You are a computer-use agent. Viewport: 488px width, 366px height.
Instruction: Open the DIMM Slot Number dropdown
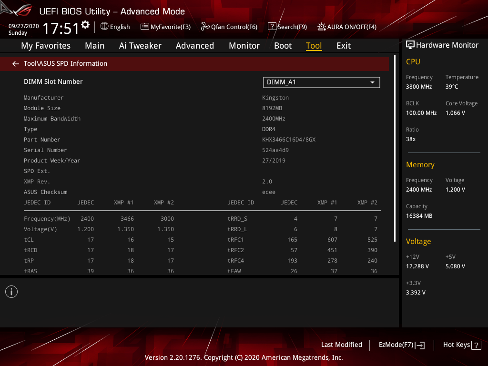tap(322, 82)
